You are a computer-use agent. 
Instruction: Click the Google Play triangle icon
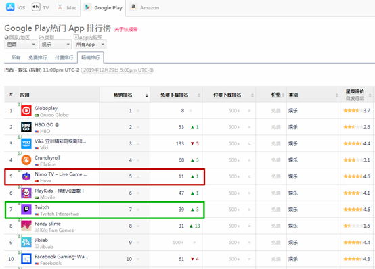click(87, 7)
